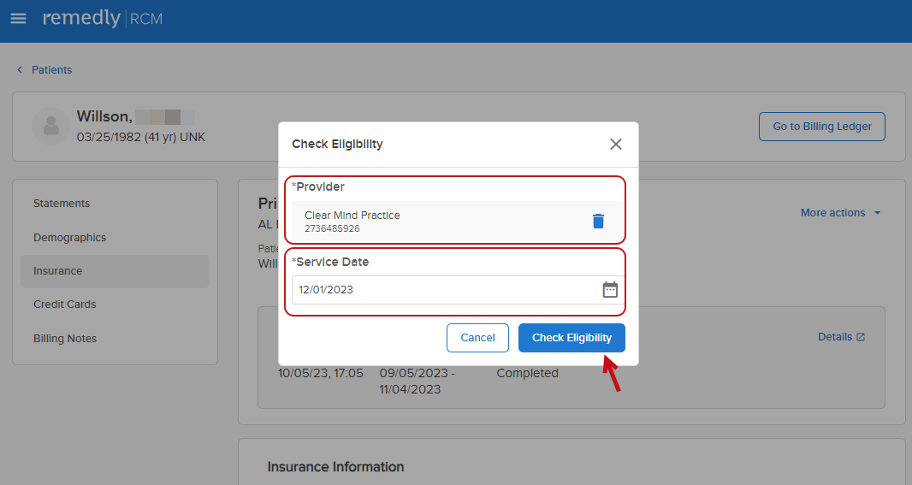Click the patient name Willson
Screen dimensions: 912x485
coord(104,116)
